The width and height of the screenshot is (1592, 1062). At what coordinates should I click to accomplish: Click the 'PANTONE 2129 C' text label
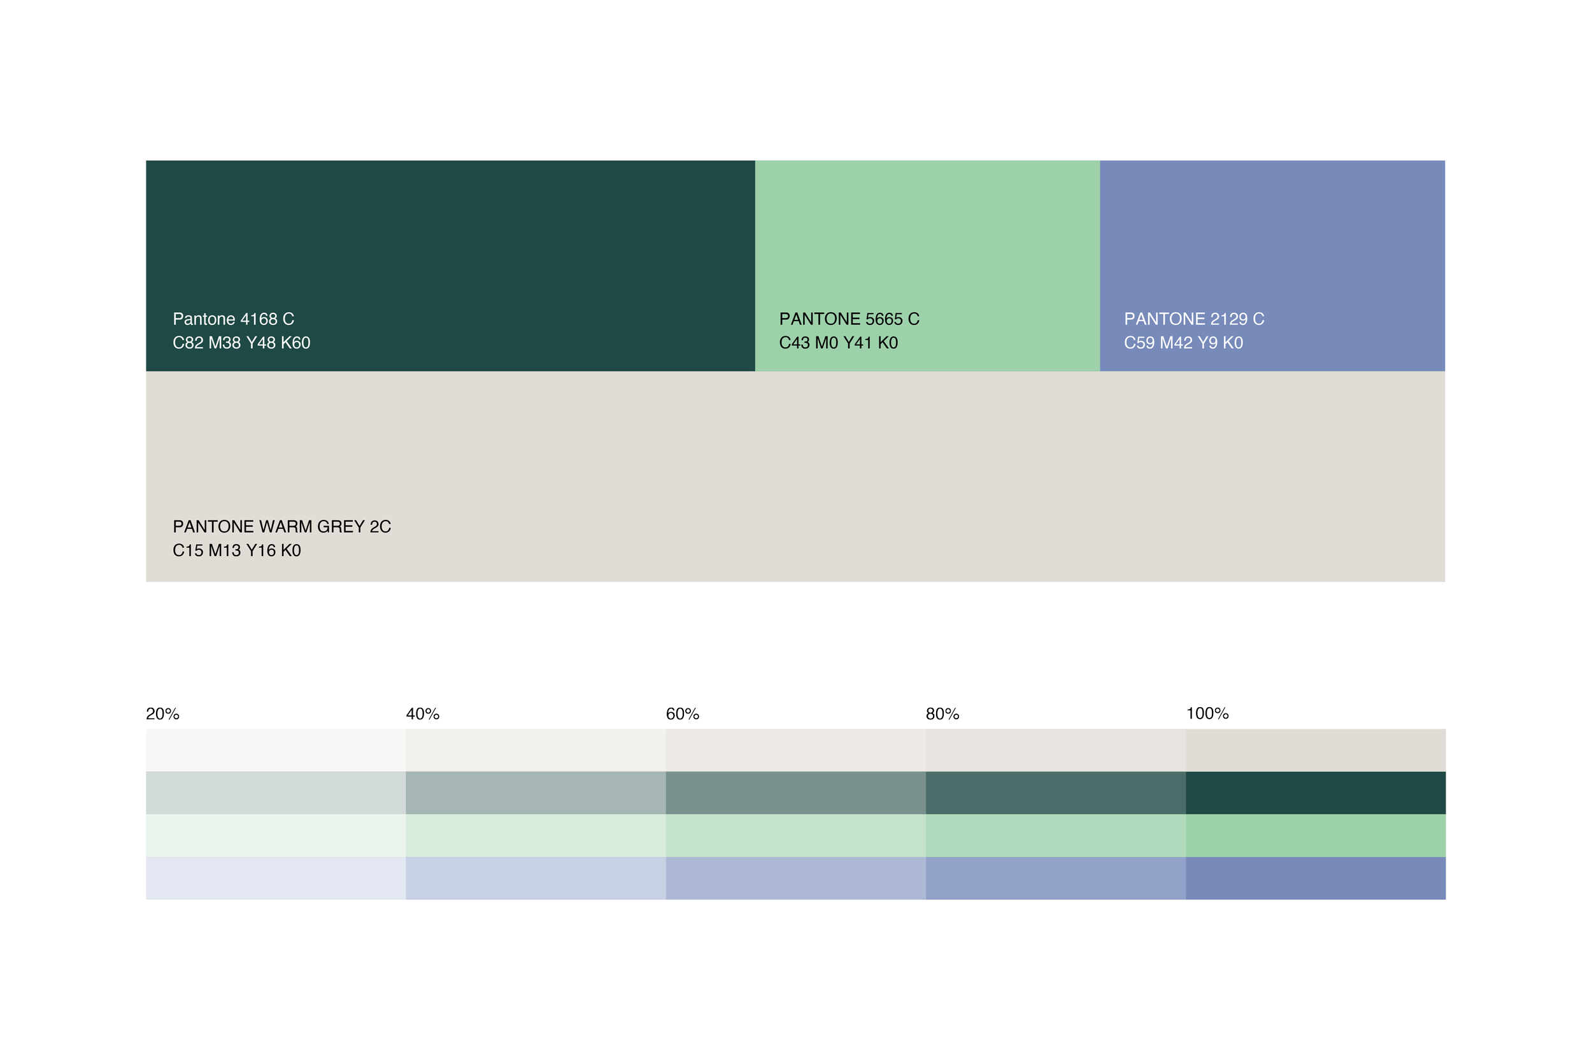[x=1194, y=319]
